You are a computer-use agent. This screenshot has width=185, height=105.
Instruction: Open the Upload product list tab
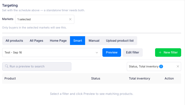coord(120,41)
